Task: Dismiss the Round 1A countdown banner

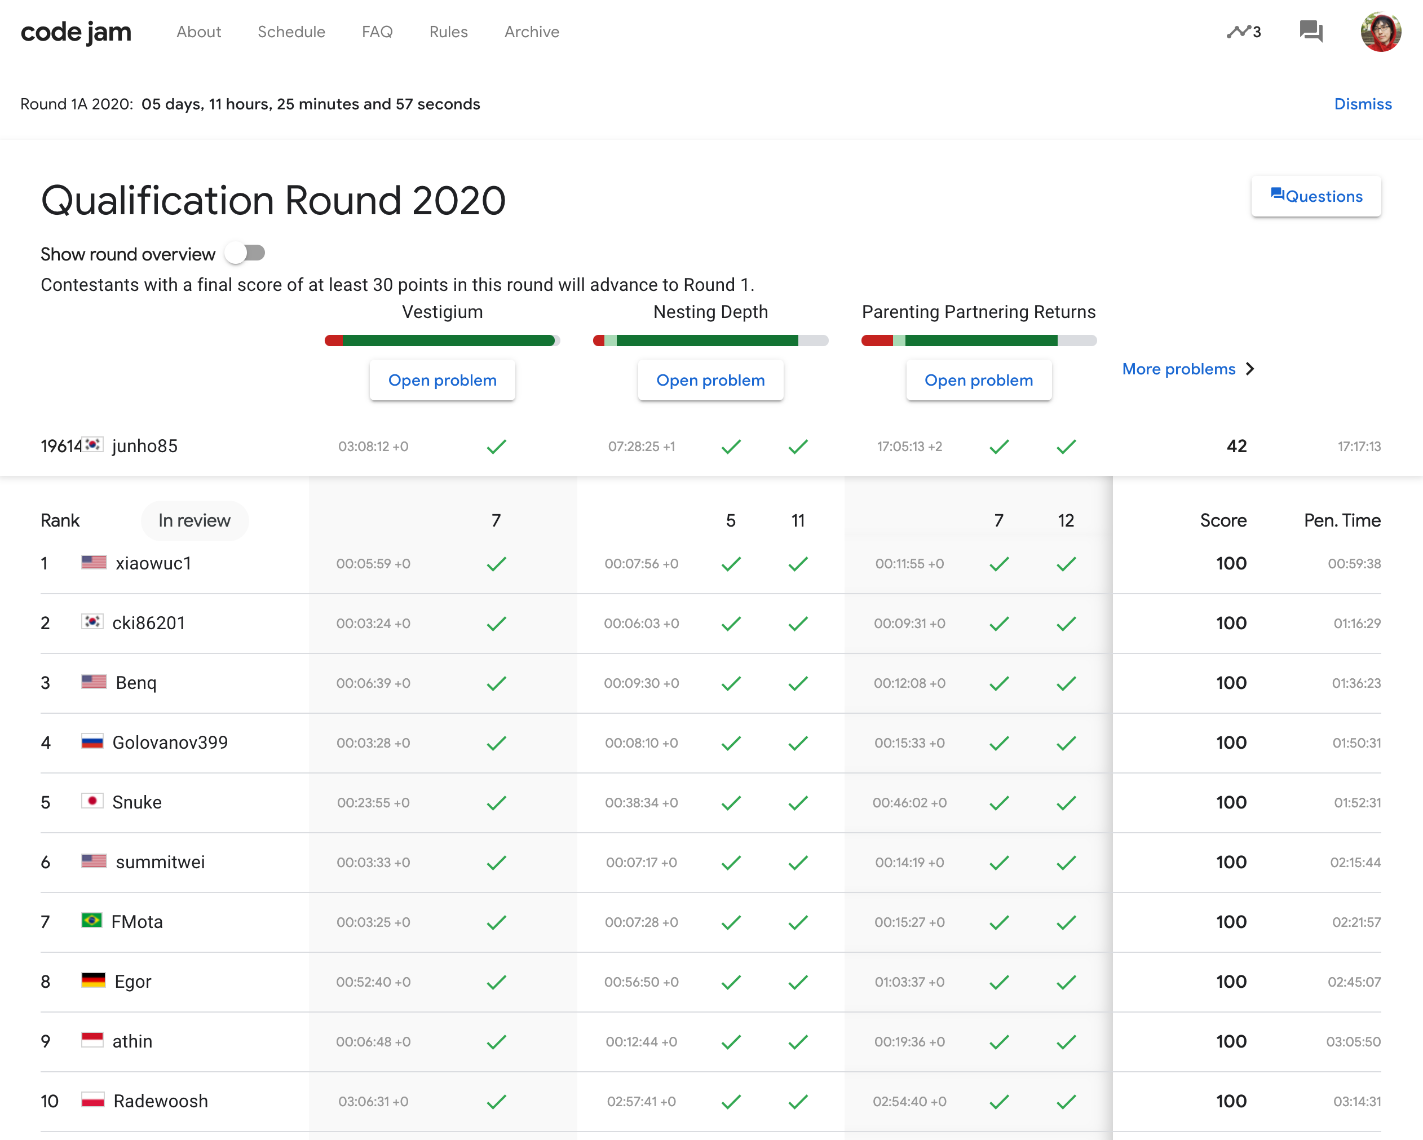Action: coord(1362,104)
